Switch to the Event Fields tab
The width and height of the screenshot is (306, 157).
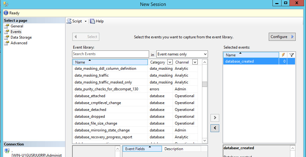135,149
